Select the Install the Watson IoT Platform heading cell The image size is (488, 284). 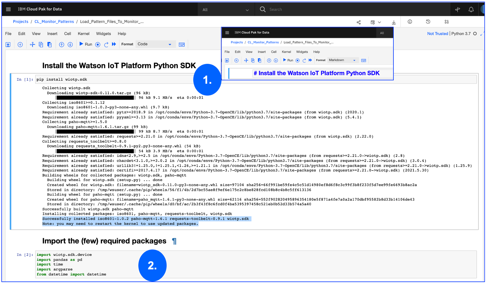(119, 65)
